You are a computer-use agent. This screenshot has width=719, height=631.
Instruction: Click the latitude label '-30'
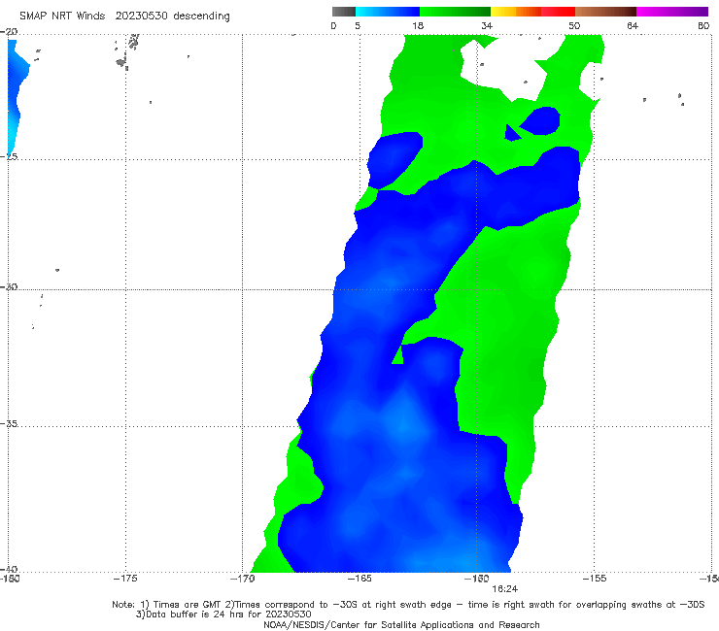9,286
